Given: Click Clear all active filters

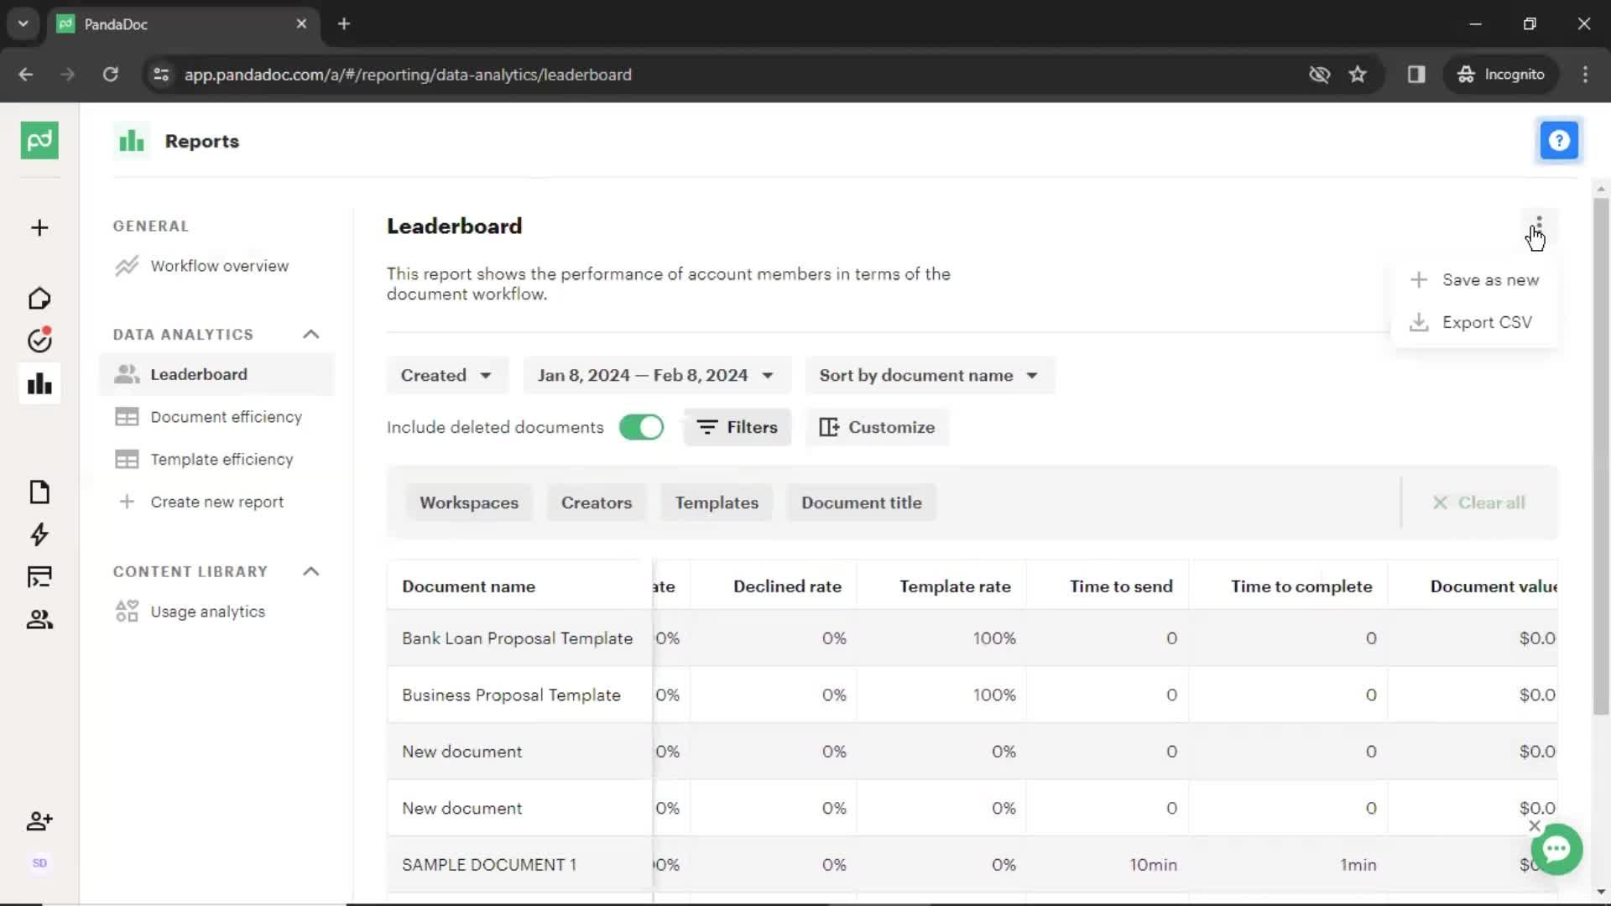Looking at the screenshot, I should tap(1479, 502).
